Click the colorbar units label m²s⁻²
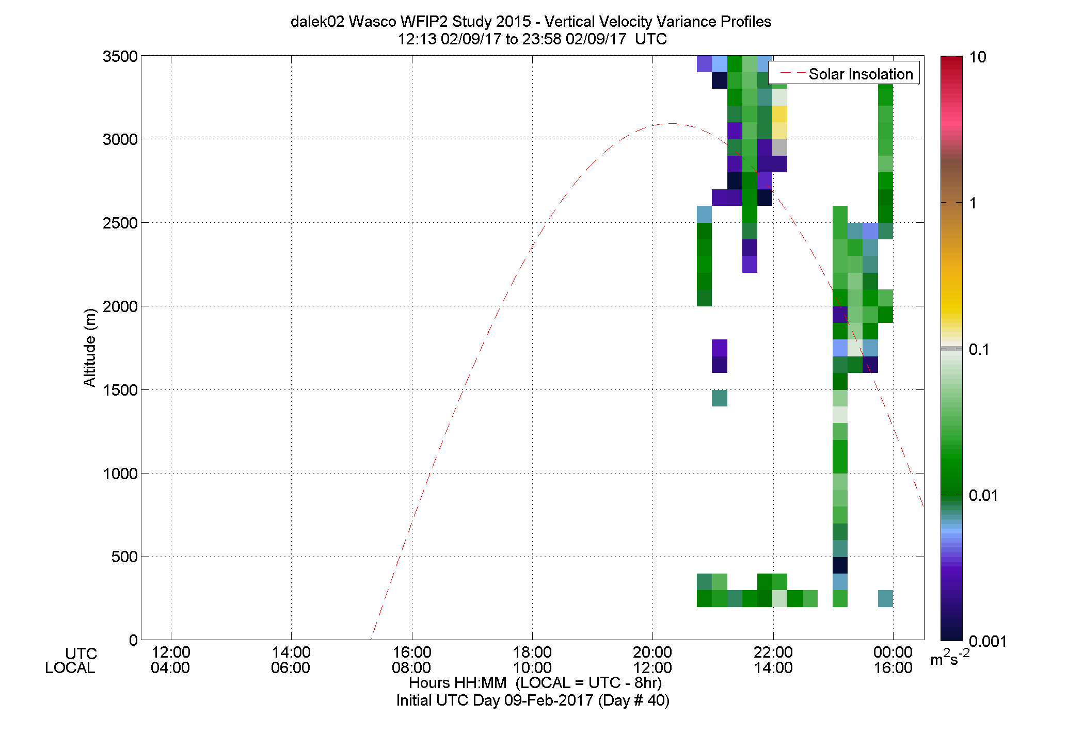 click(x=950, y=658)
